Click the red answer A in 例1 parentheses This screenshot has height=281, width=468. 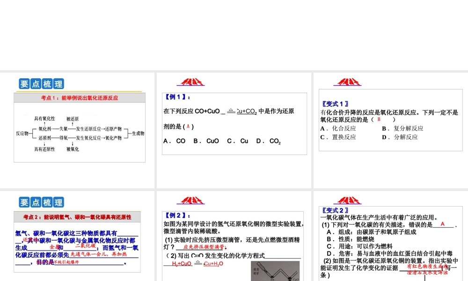[x=188, y=126]
